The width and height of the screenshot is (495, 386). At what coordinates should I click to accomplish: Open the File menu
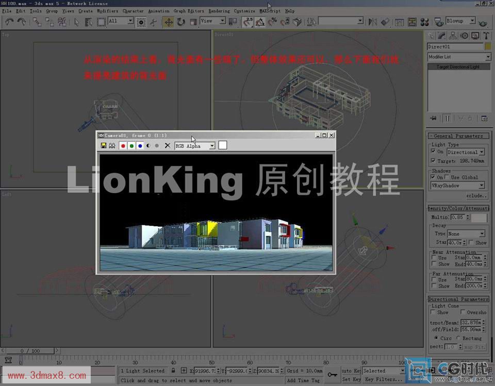click(x=7, y=11)
